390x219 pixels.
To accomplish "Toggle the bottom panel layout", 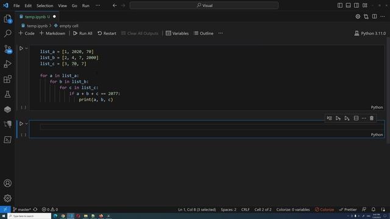I will [348, 5].
